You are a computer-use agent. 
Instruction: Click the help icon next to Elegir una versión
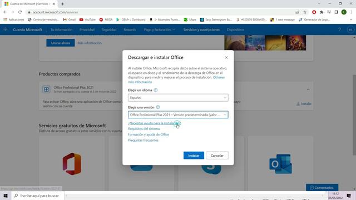(158, 107)
